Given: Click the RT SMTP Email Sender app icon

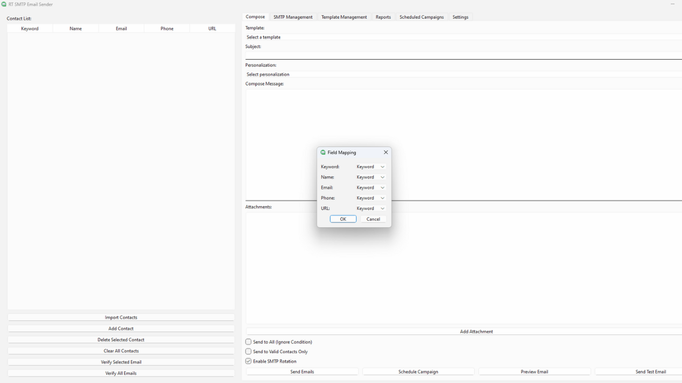Looking at the screenshot, I should 4,4.
